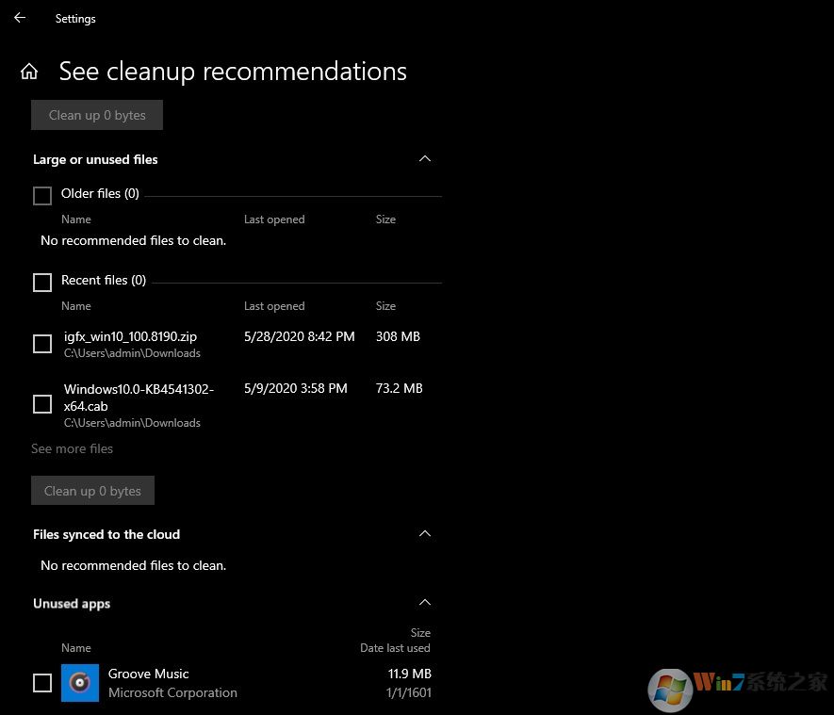The width and height of the screenshot is (834, 715).
Task: Open the See more files link
Action: (72, 449)
